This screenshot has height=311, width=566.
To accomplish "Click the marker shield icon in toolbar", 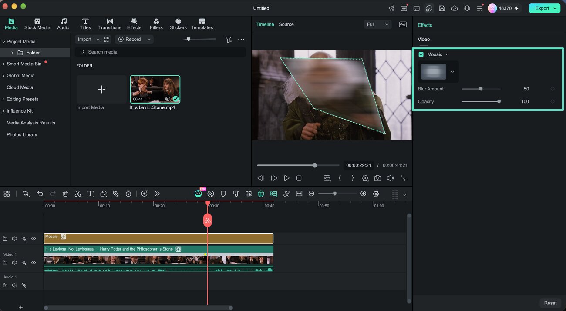I will pos(223,194).
